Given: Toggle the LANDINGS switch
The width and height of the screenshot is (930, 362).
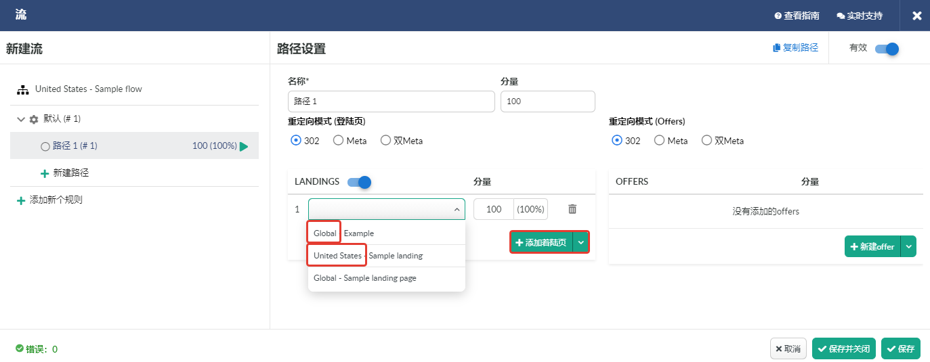Looking at the screenshot, I should coord(359,182).
